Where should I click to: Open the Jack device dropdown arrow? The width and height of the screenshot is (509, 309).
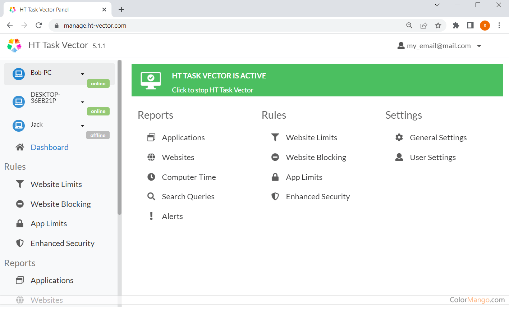(82, 126)
